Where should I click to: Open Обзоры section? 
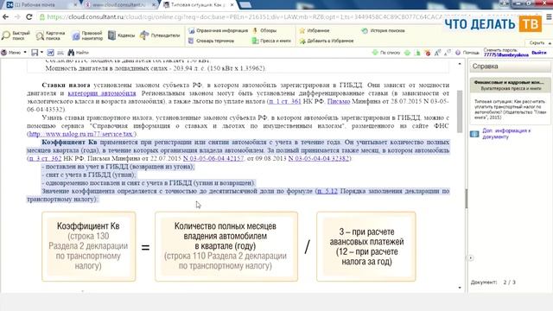pyautogui.click(x=264, y=31)
